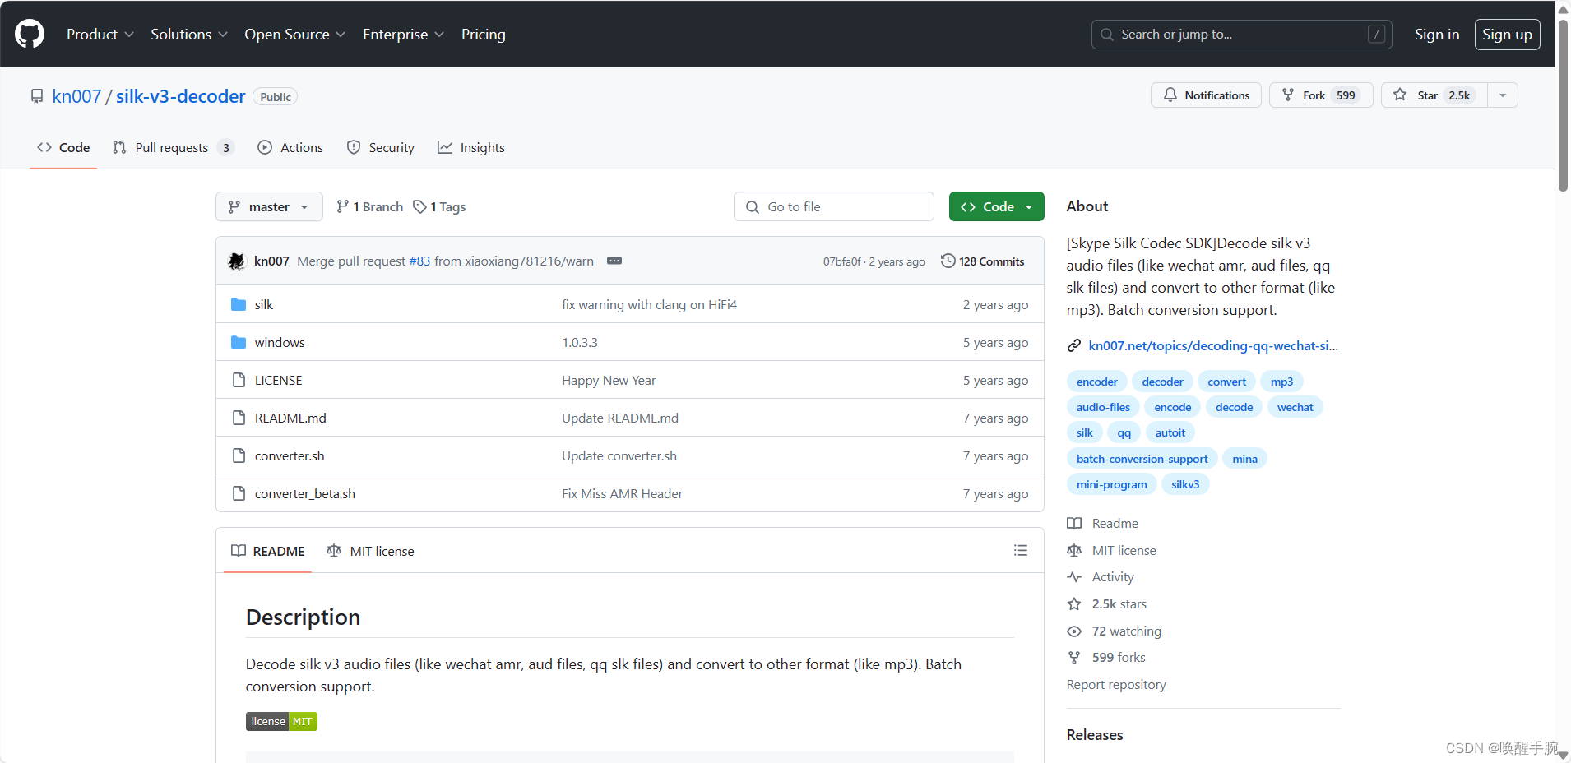Open the converter.sh file

click(290, 455)
